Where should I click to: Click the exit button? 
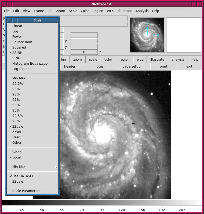click(x=190, y=67)
